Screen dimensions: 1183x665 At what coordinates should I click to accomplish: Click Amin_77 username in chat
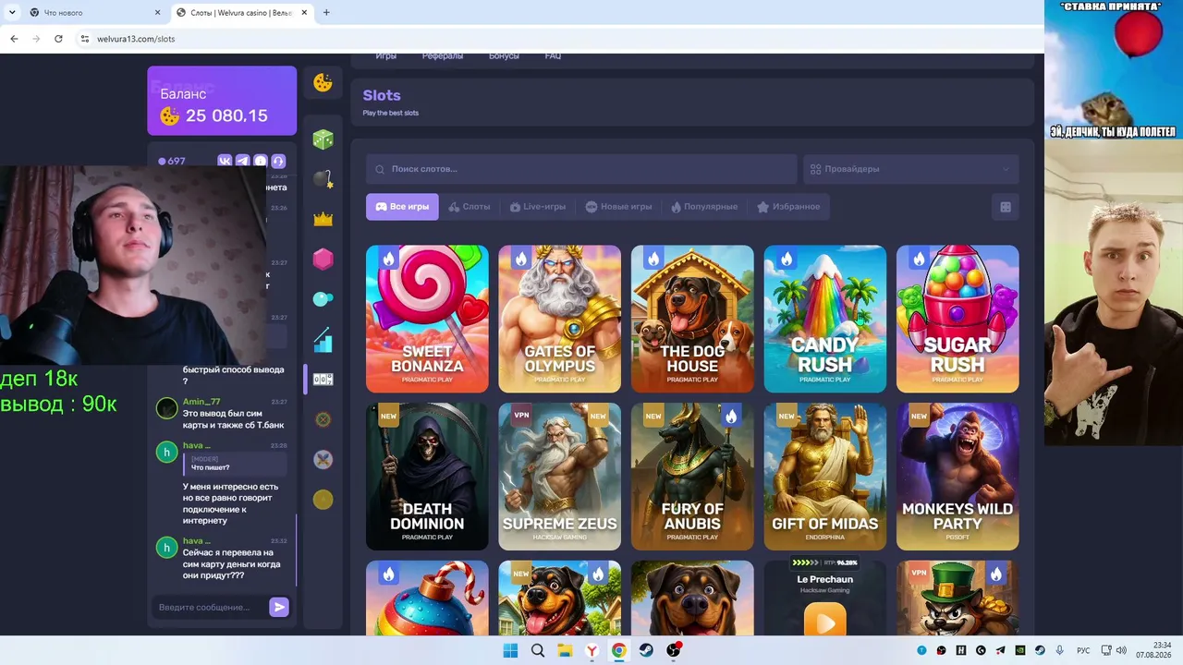point(201,402)
